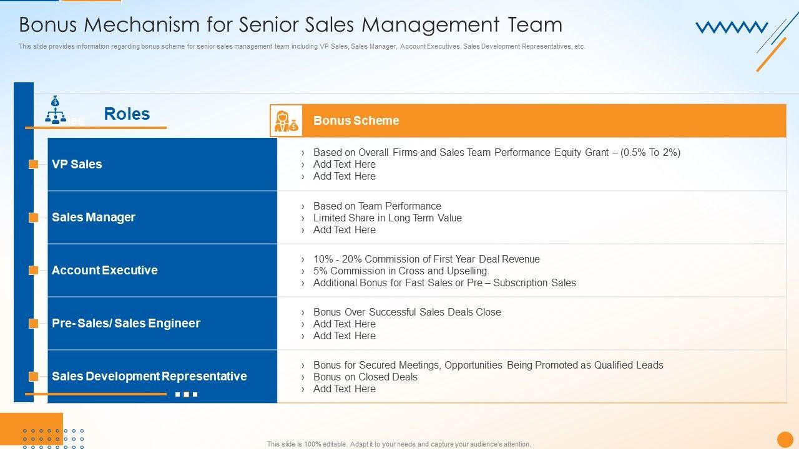This screenshot has height=449, width=799.
Task: Select the Bonus Scheme header bar
Action: point(543,121)
